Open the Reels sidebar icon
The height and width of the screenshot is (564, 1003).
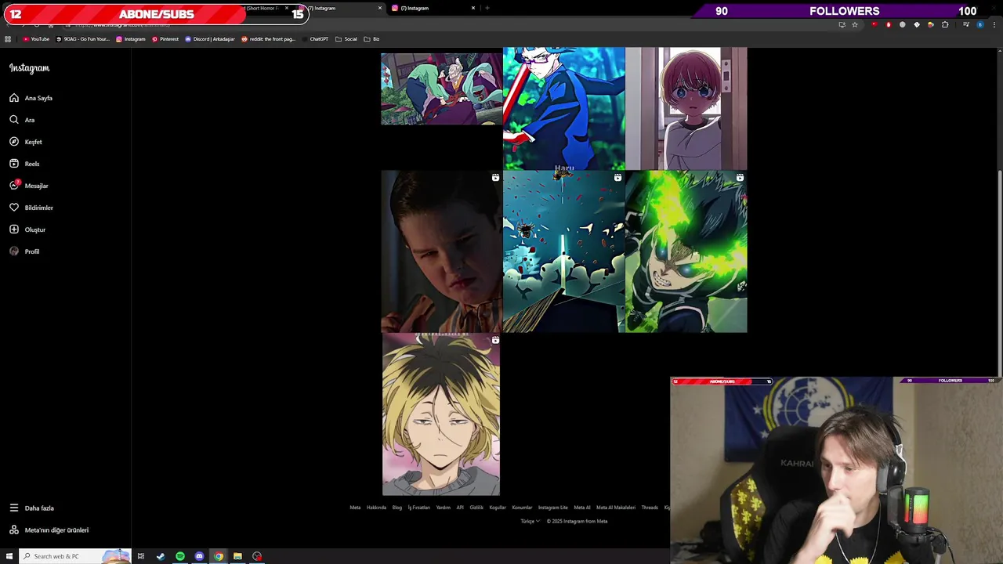(14, 164)
